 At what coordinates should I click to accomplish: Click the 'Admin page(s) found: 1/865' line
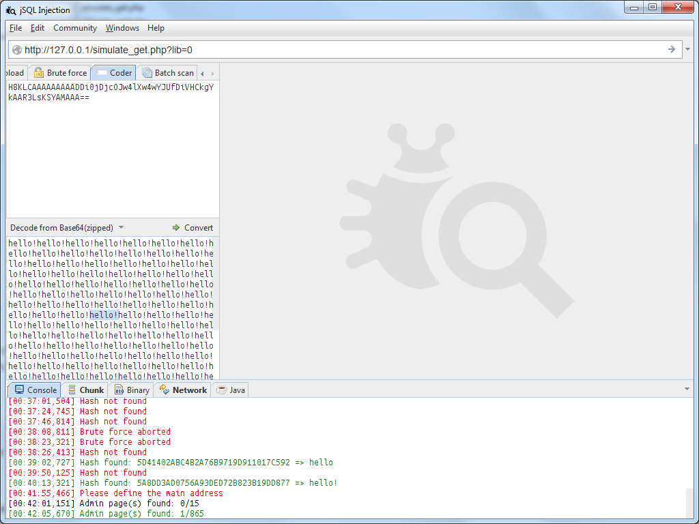[106, 514]
